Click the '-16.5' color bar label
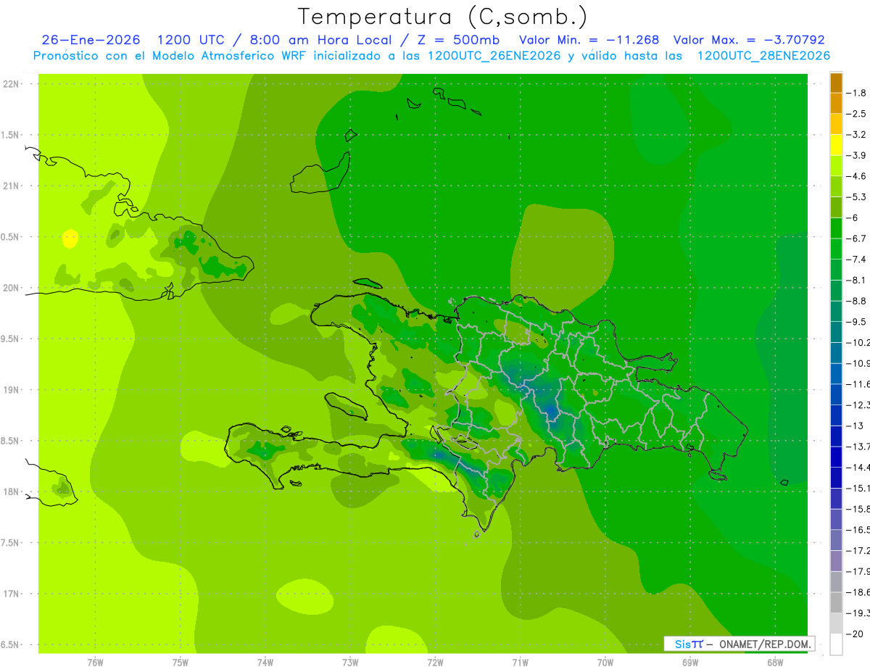This screenshot has width=870, height=672. point(858,530)
